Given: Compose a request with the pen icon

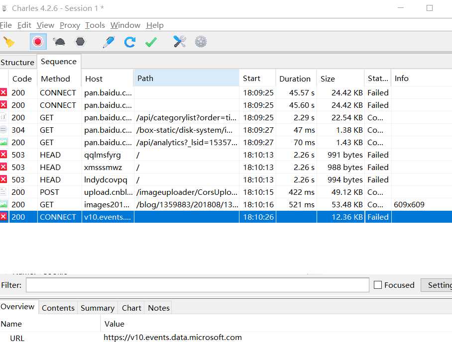Looking at the screenshot, I should click(109, 42).
